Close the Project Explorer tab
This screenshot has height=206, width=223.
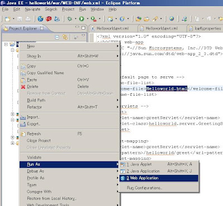pos(42,28)
